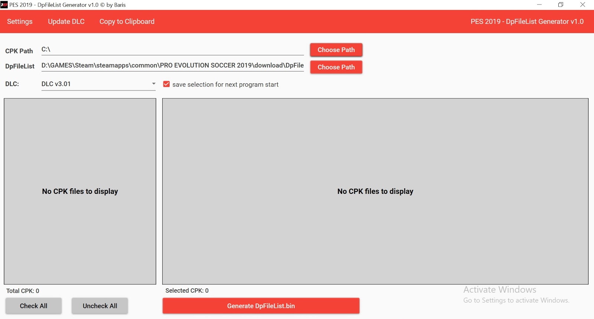
Task: Select Copy to Clipboard in the menu bar
Action: pos(127,22)
